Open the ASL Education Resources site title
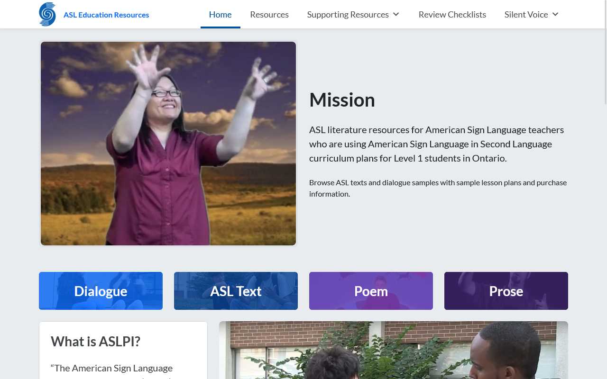Screen dimensions: 607x379 [x=106, y=15]
